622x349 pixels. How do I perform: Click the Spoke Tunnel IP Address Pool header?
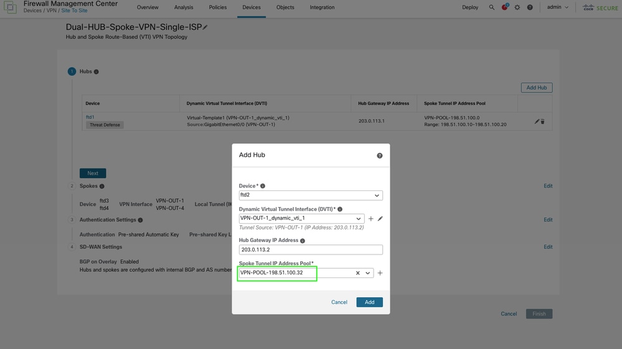[x=455, y=103]
